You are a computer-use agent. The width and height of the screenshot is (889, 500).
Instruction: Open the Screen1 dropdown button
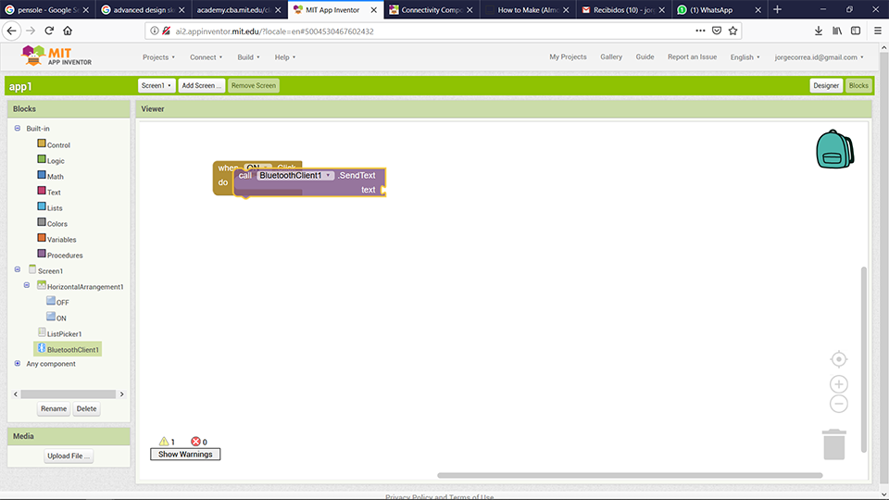pos(157,85)
